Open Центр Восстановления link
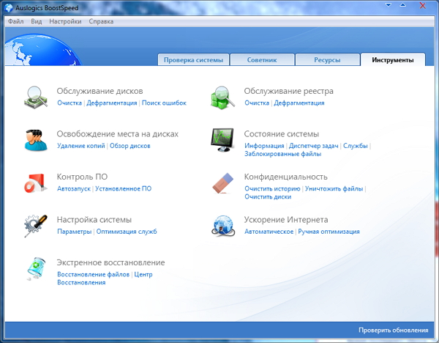Viewport: 439px width, 343px height. 105,279
